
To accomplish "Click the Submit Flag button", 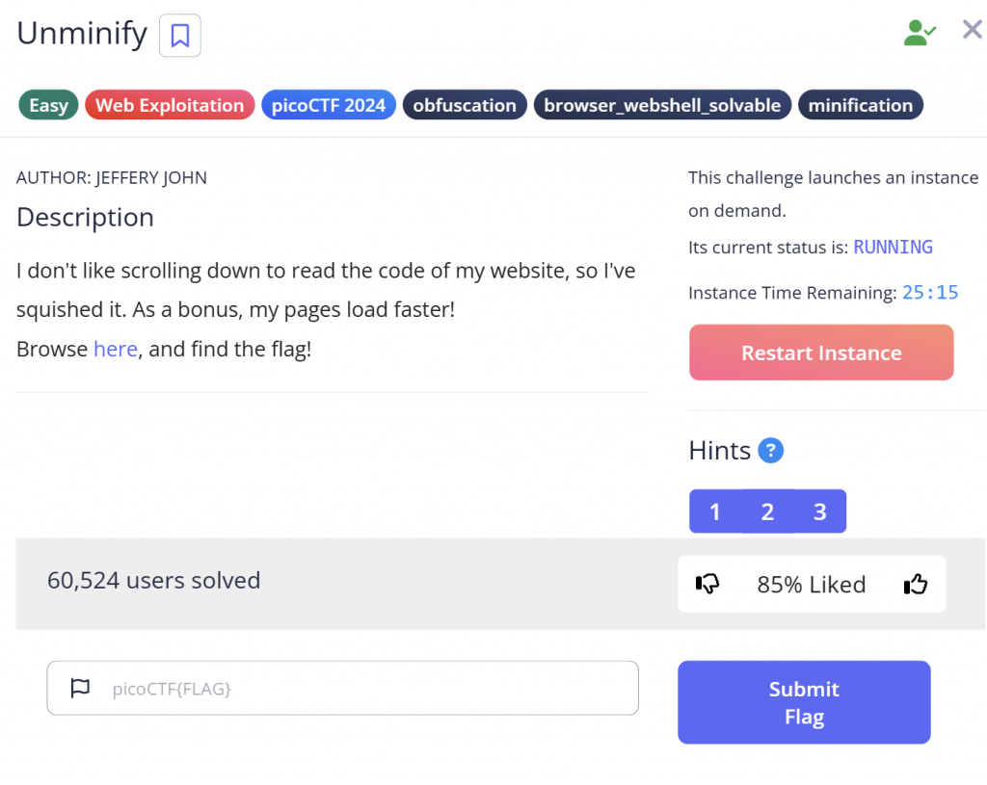I will click(804, 702).
